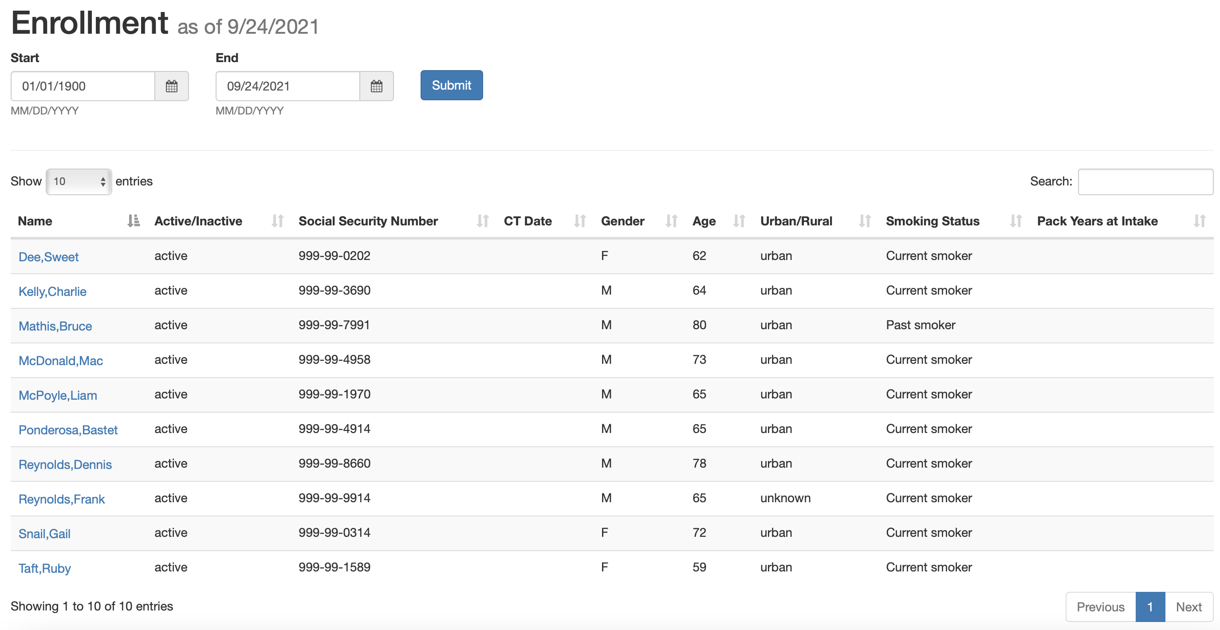Select page 1 in pagination
Screen dimensions: 1220x630
(x=1150, y=607)
